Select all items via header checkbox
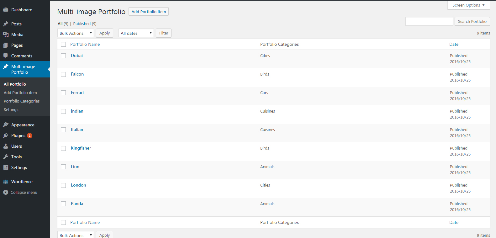 coord(63,44)
